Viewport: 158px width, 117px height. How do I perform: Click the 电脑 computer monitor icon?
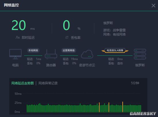[15, 54]
